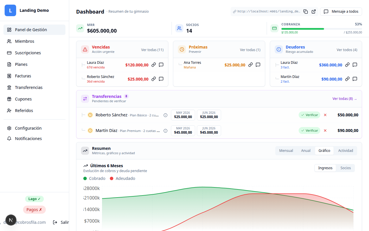Screen dimensions: 369x231
Task: Click the link icon in Ana Torres's row
Action: 251,65
